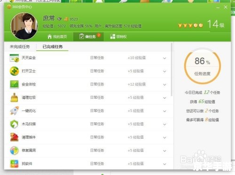Click the 打开卫士 green cross icon

(x=14, y=71)
